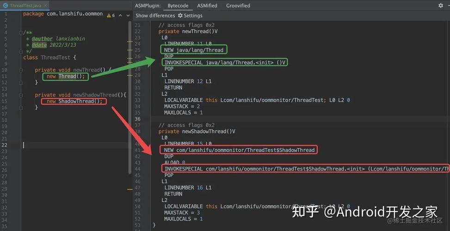
Task: Click '// access flags 0x2' comment on line 21
Action: 186,25
